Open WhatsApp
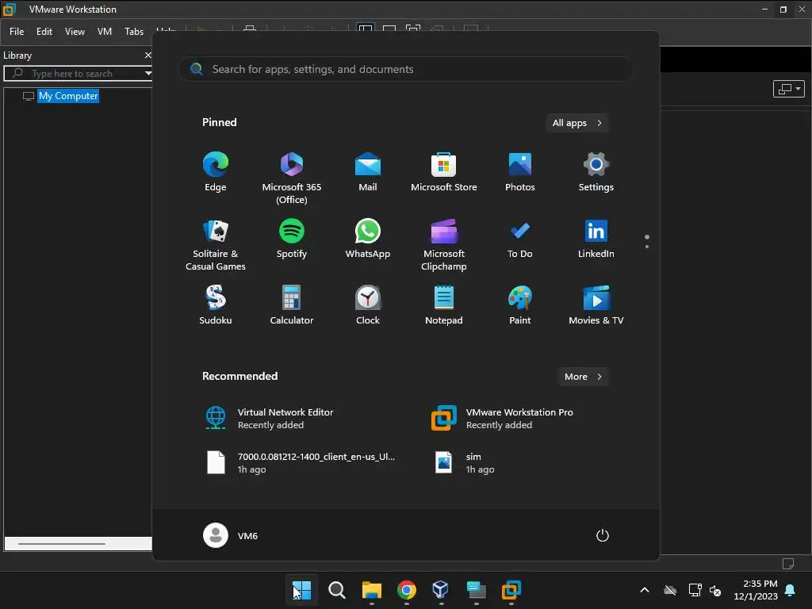 click(x=368, y=239)
